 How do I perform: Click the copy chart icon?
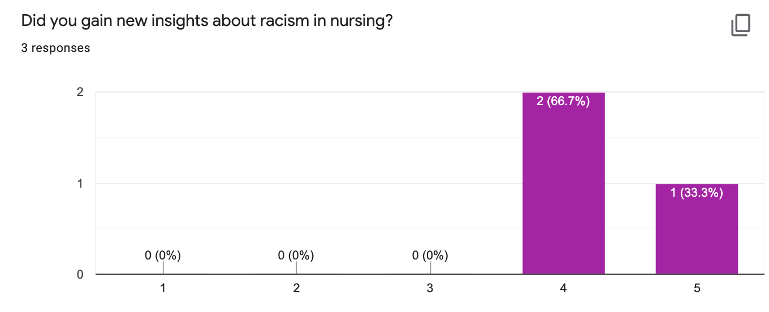[741, 25]
